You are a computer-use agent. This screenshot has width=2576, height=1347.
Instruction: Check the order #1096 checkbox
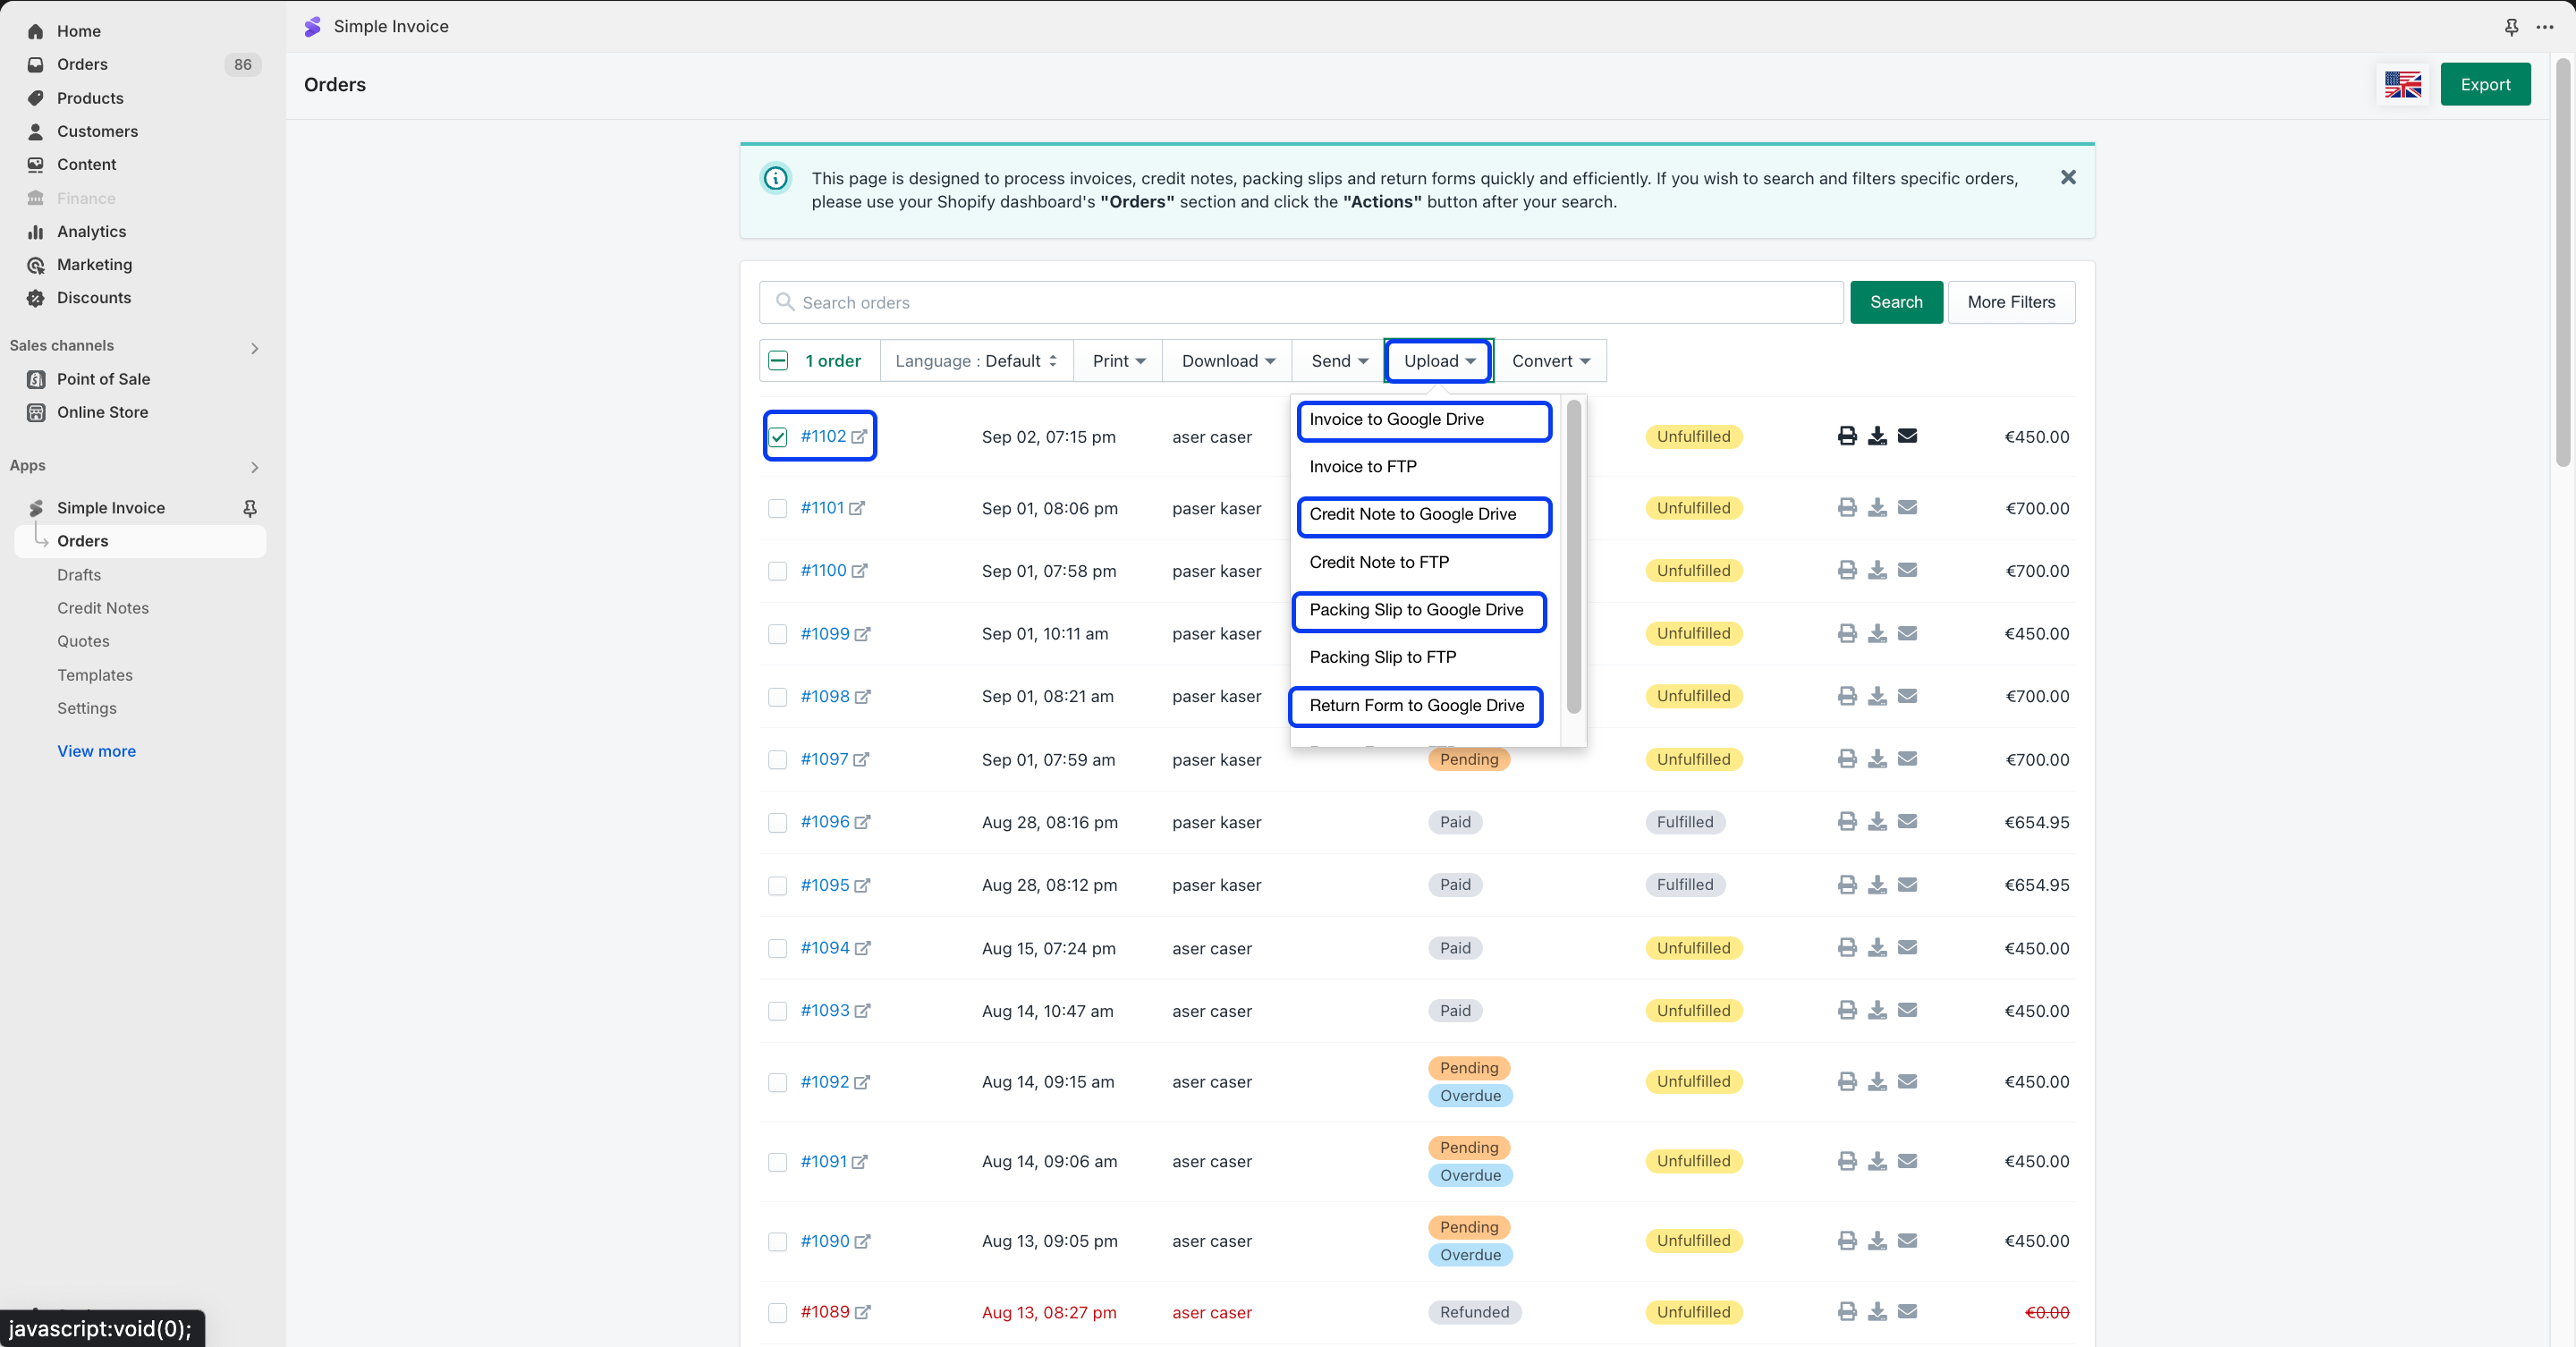point(777,822)
